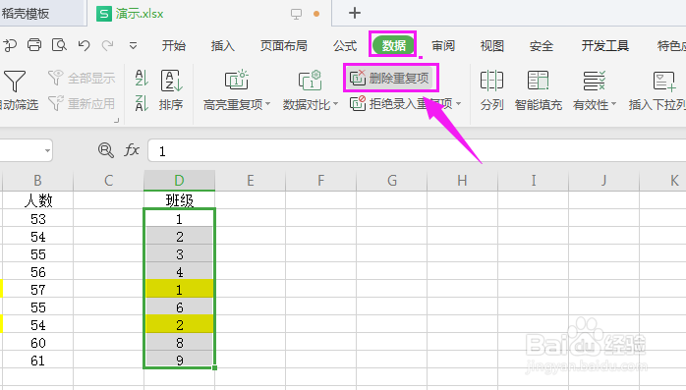686x390 pixels.
Task: Switch to 公式 tab
Action: pos(345,45)
